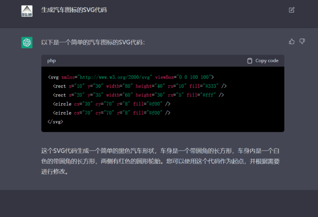Click the user avatar image
The height and width of the screenshot is (217, 318).
point(27,11)
